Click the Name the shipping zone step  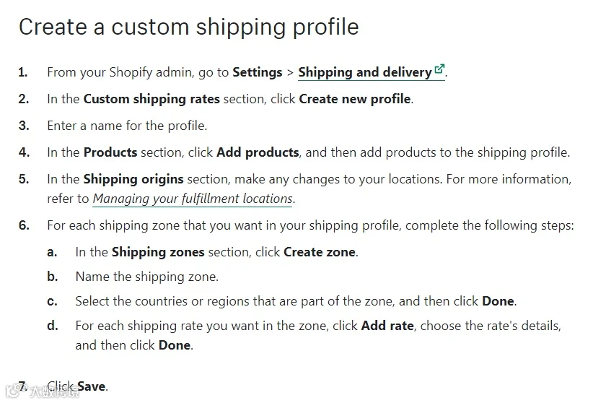pos(147,277)
